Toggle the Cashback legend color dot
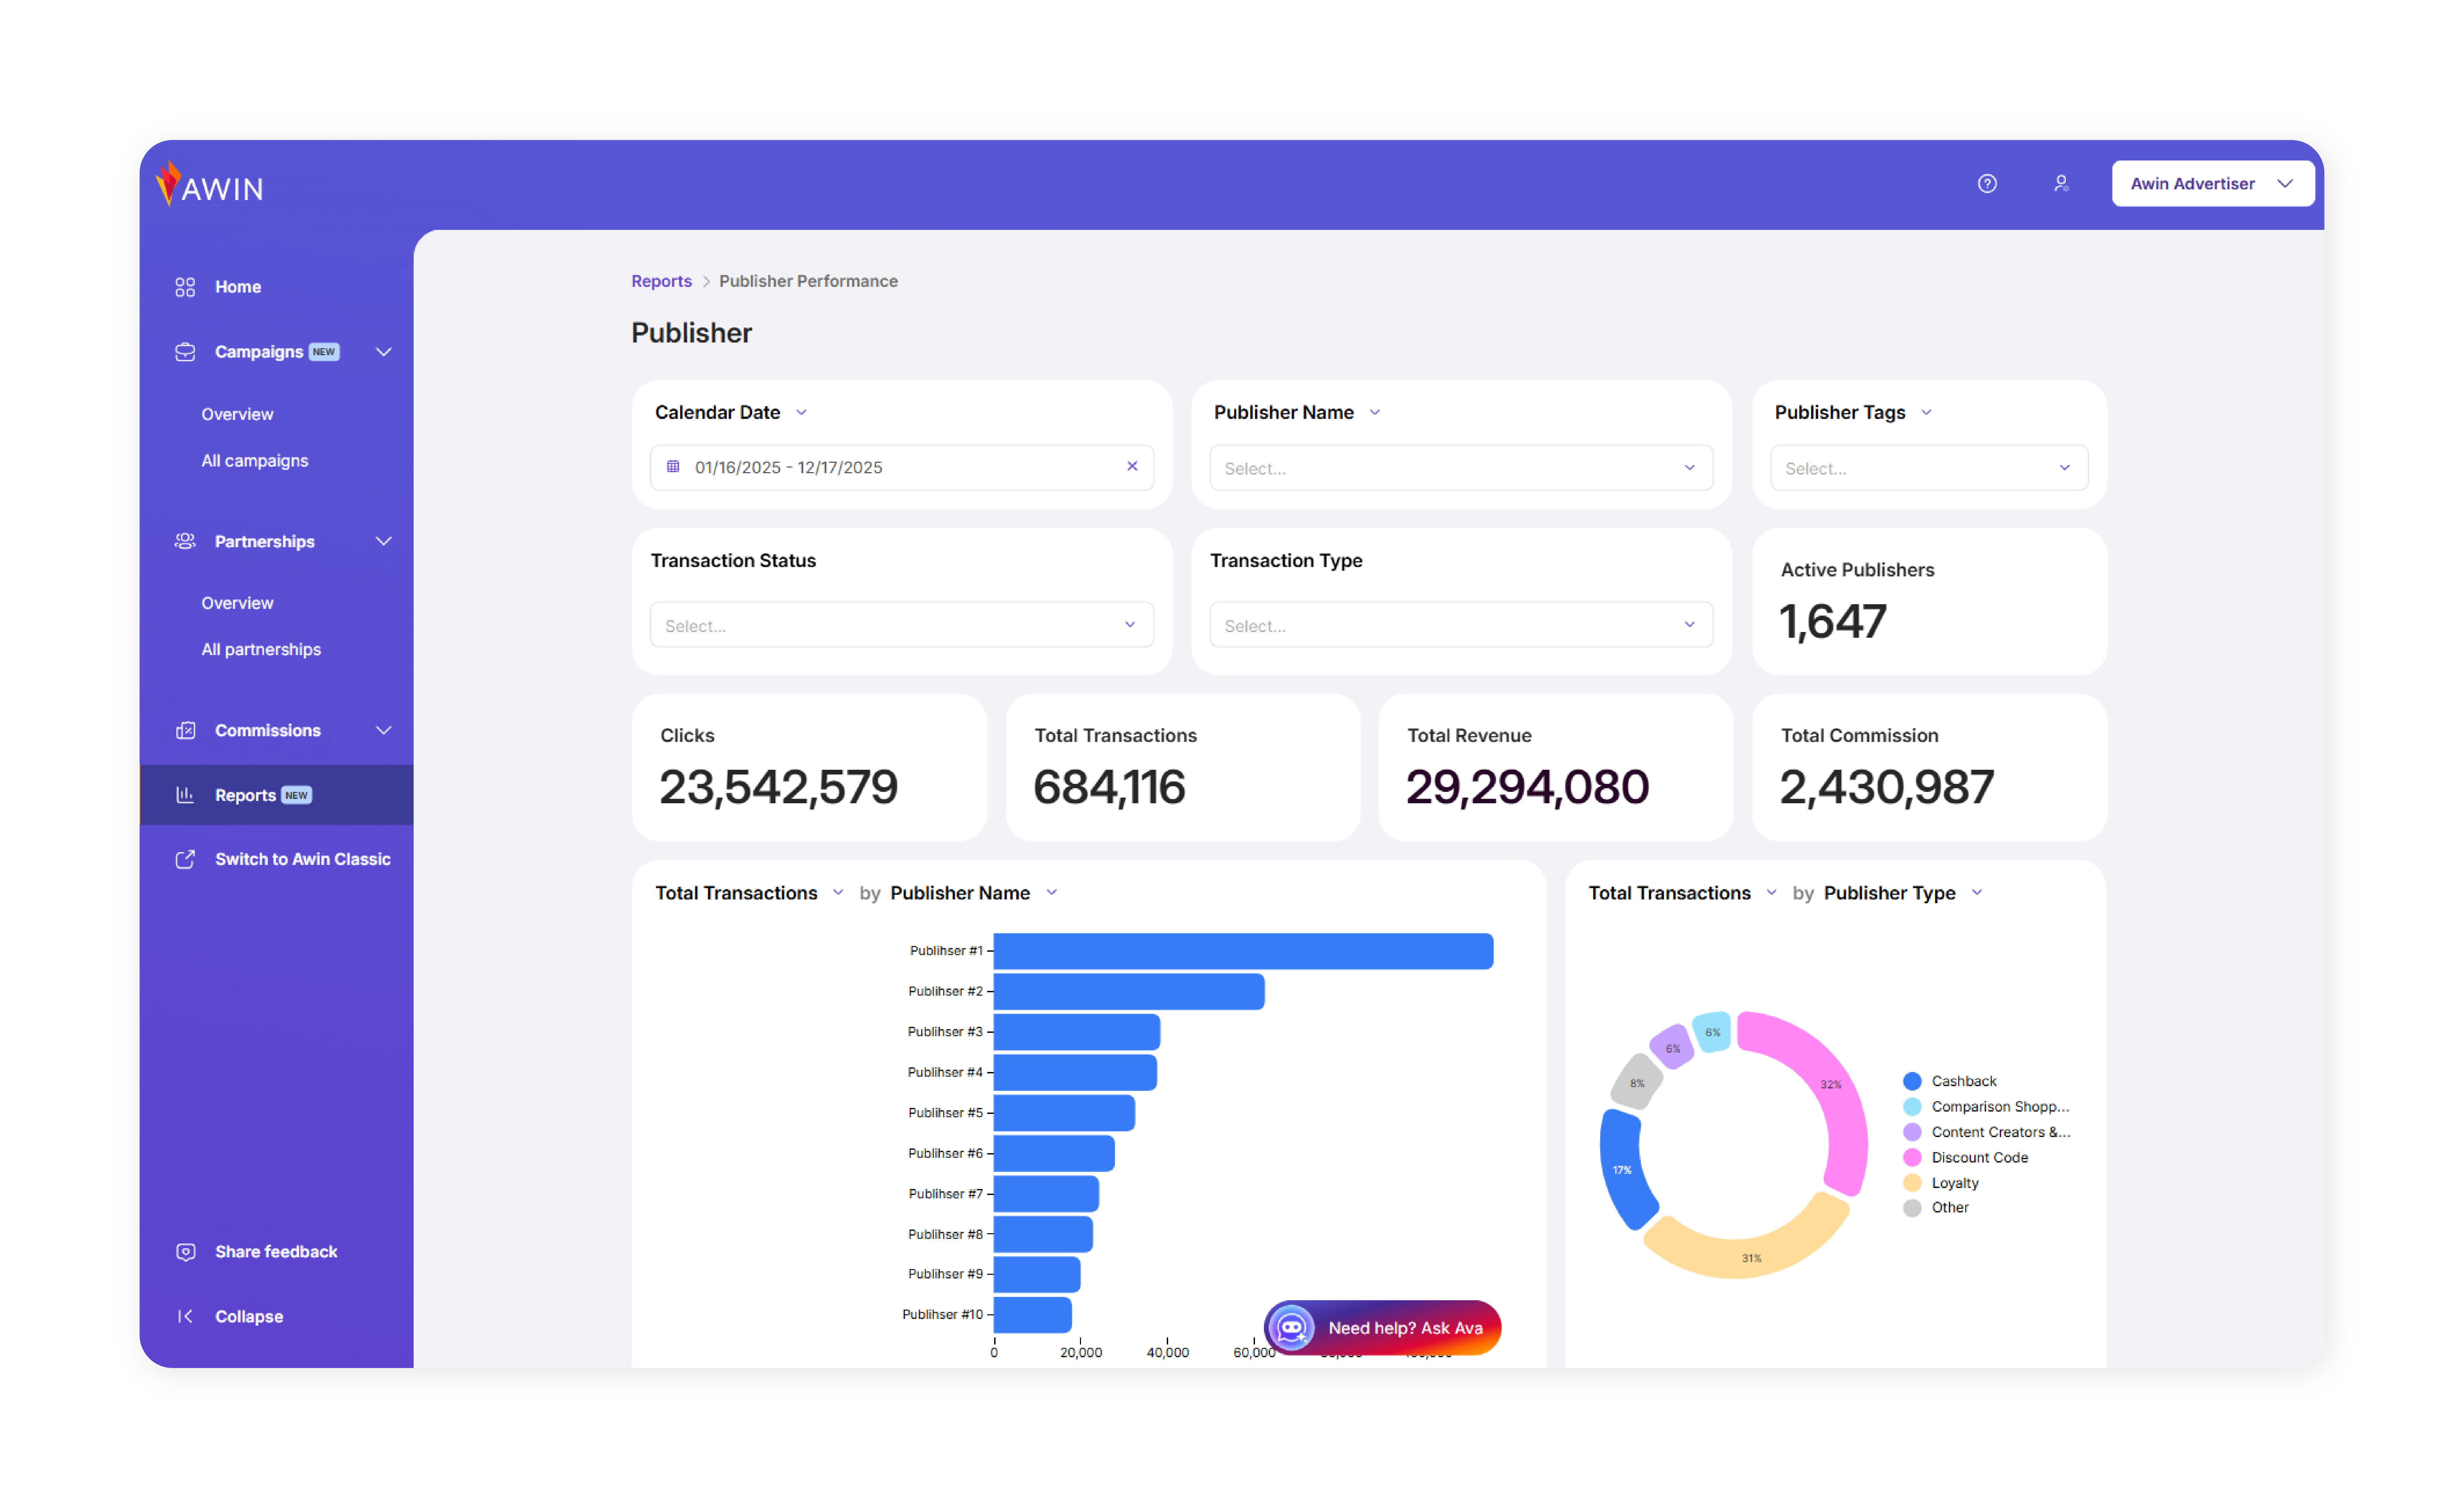 [1912, 1081]
